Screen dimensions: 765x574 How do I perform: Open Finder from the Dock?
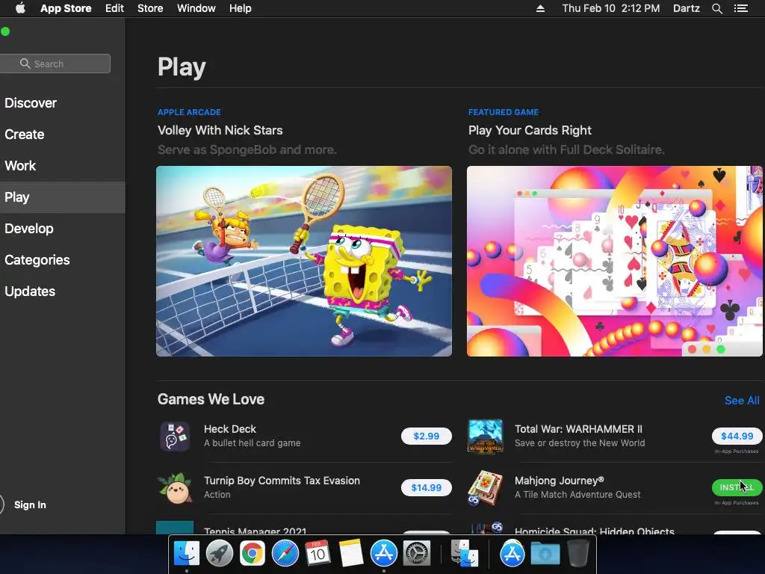(186, 554)
